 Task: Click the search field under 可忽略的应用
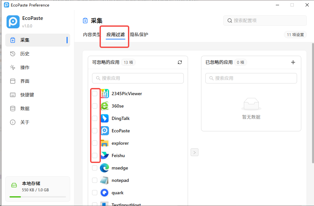(138, 78)
